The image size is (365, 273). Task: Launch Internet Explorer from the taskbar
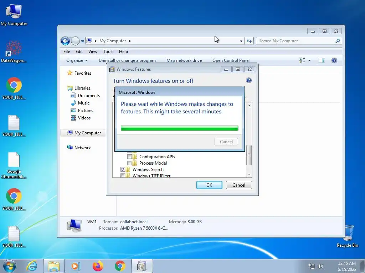pyautogui.click(x=32, y=266)
